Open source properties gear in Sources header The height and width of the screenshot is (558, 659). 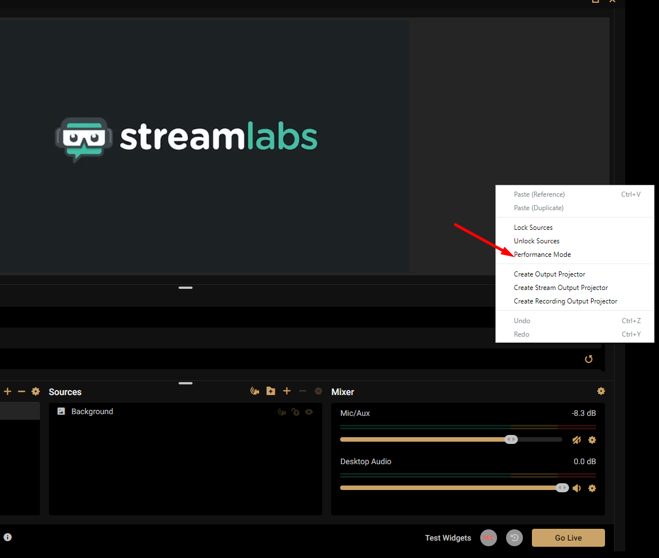319,391
